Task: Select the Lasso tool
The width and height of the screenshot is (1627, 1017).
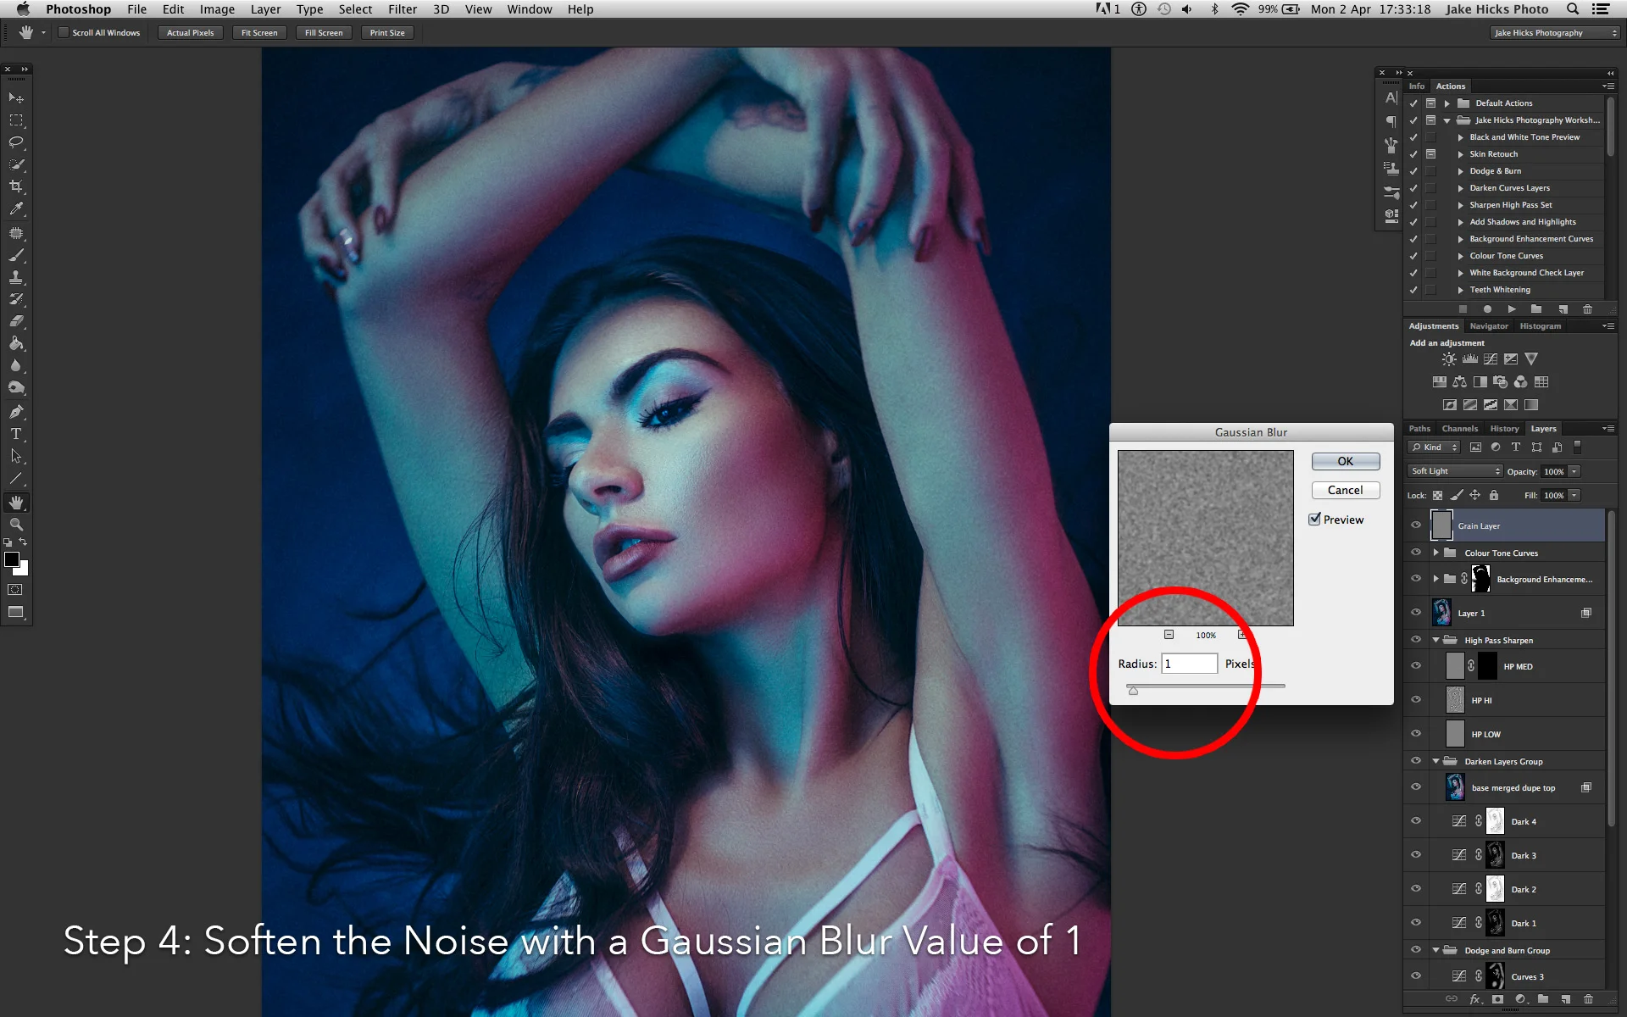Action: [x=15, y=142]
